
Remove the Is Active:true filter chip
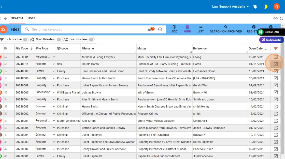pyautogui.click(x=25, y=39)
